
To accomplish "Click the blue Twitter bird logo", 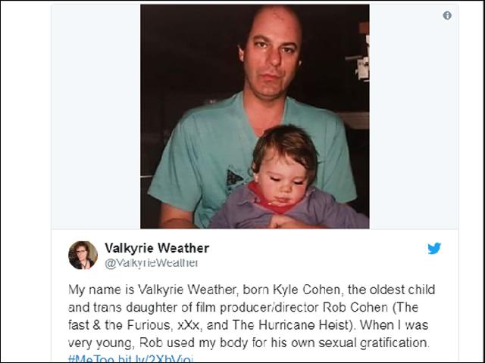I will (434, 249).
